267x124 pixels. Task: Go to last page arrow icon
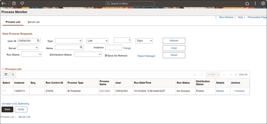coord(231,74)
